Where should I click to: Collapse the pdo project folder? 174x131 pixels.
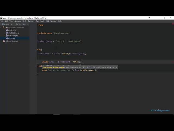click(1, 27)
